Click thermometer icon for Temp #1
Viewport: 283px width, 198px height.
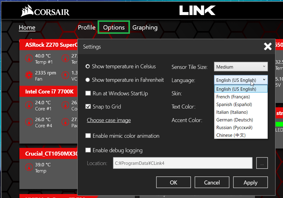tap(29, 58)
